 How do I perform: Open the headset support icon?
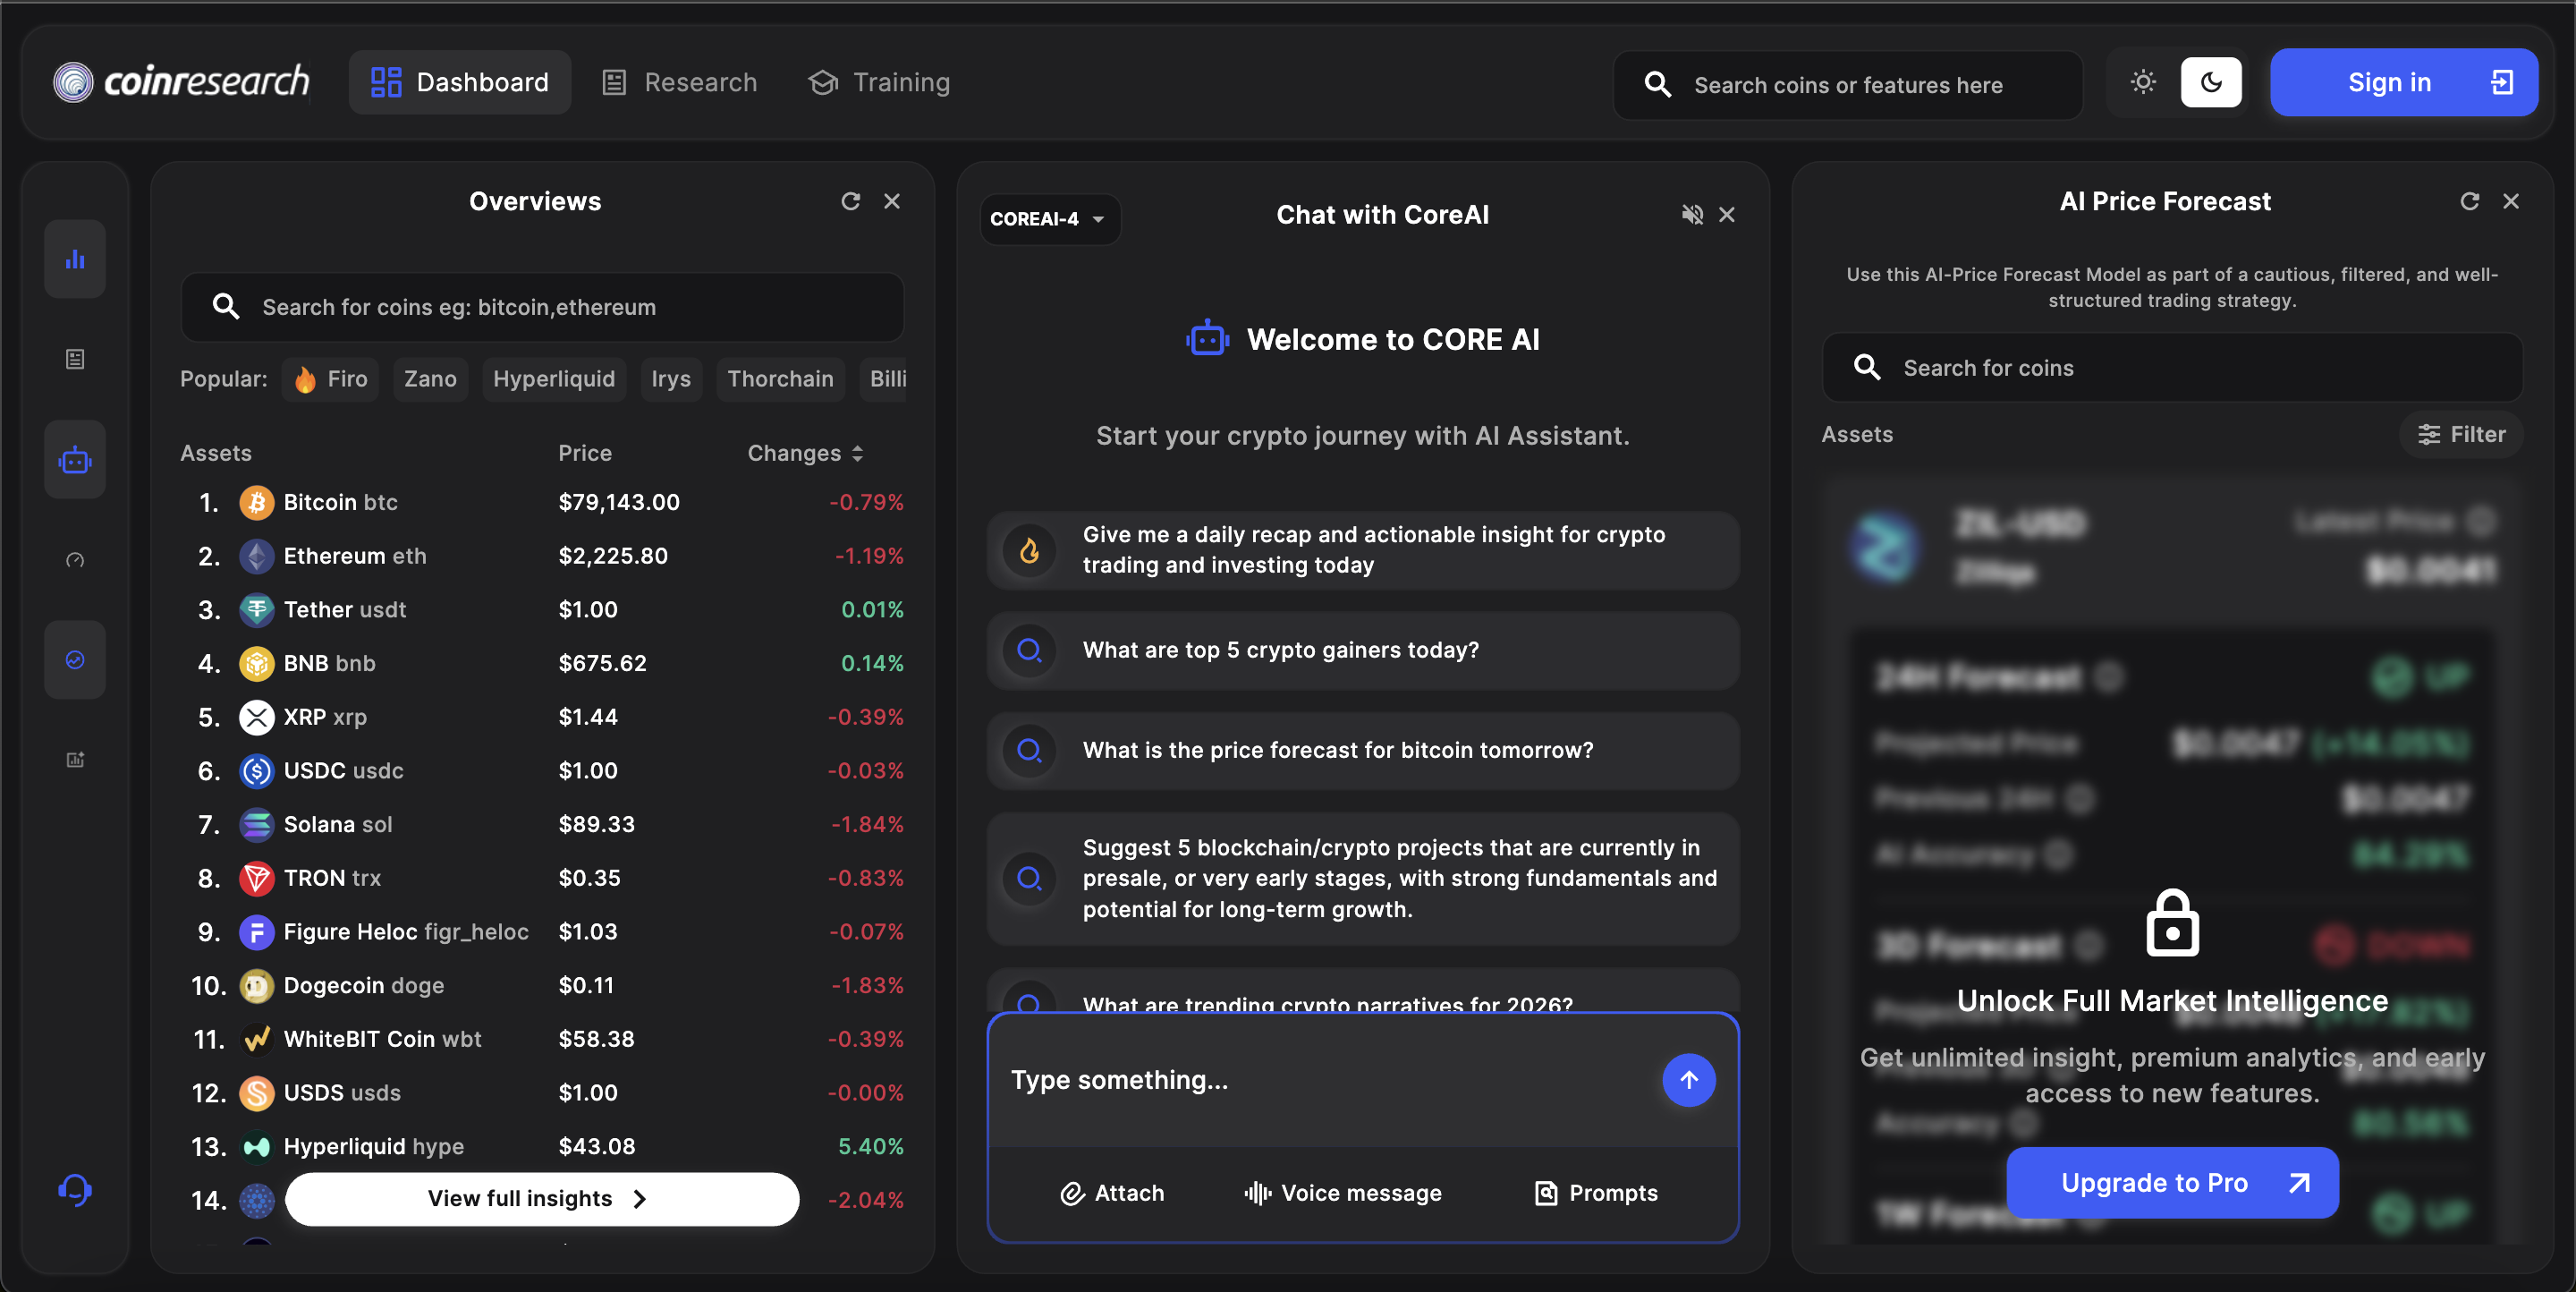[x=75, y=1190]
